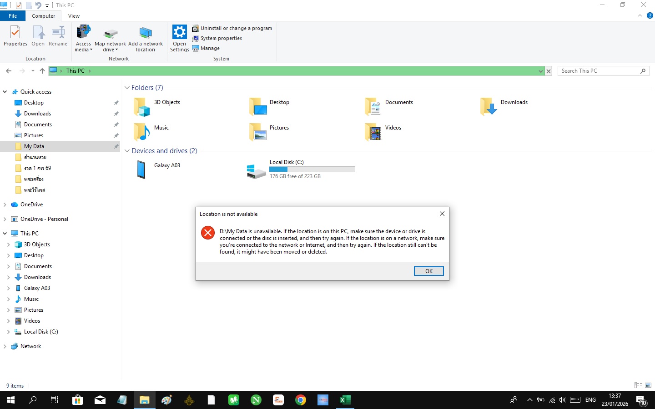Image resolution: width=655 pixels, height=409 pixels.
Task: Open Settings from the ribbon gear icon
Action: point(180,38)
